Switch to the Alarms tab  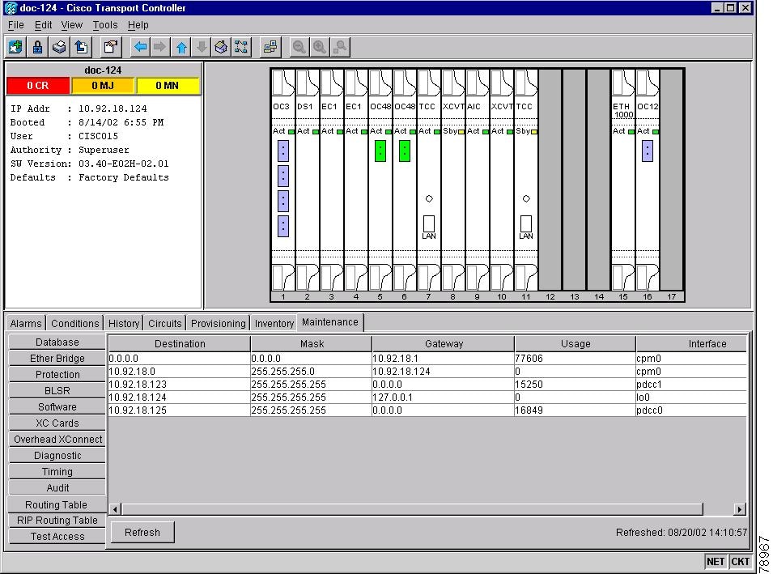coord(26,324)
